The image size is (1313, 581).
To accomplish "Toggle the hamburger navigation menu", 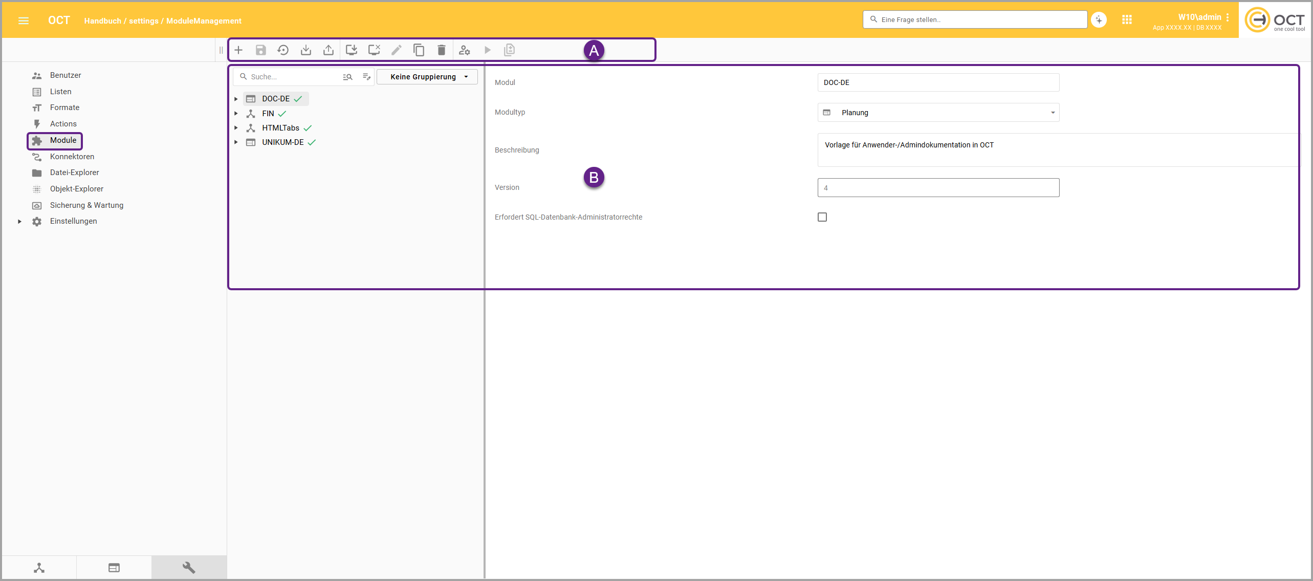I will point(24,20).
